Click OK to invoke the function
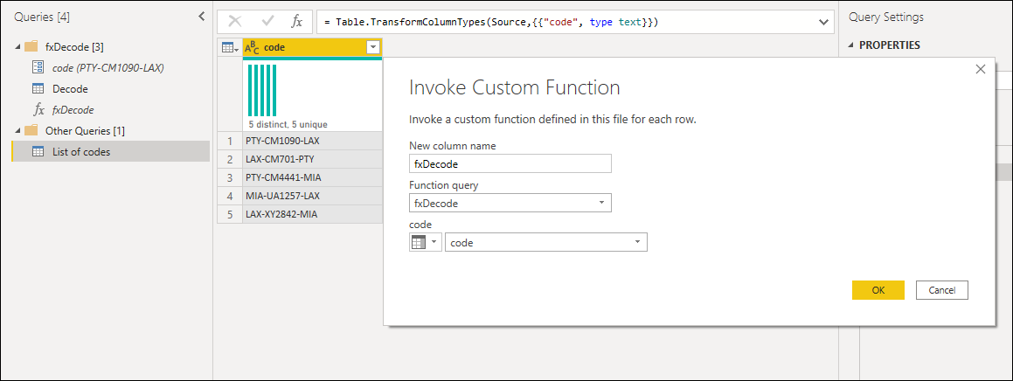1013x381 pixels. coord(878,290)
